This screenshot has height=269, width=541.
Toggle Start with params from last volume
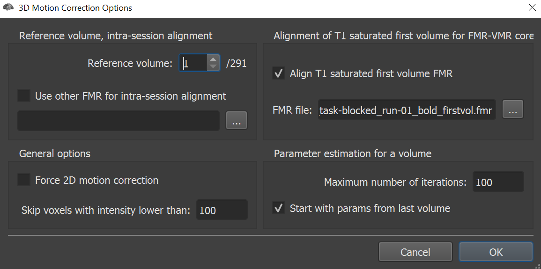[x=278, y=208]
